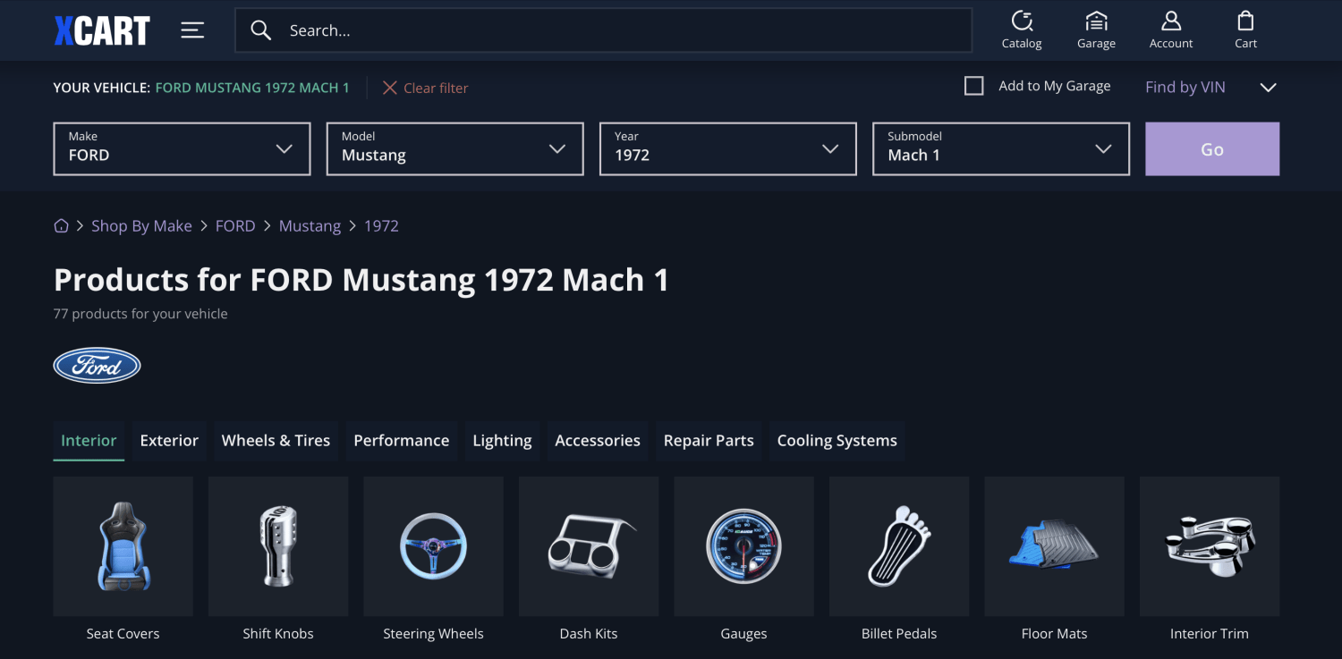Image resolution: width=1342 pixels, height=659 pixels.
Task: Select the Performance category tab
Action: [x=401, y=440]
